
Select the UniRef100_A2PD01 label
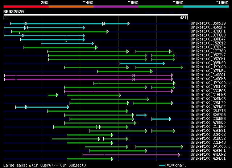208,159
